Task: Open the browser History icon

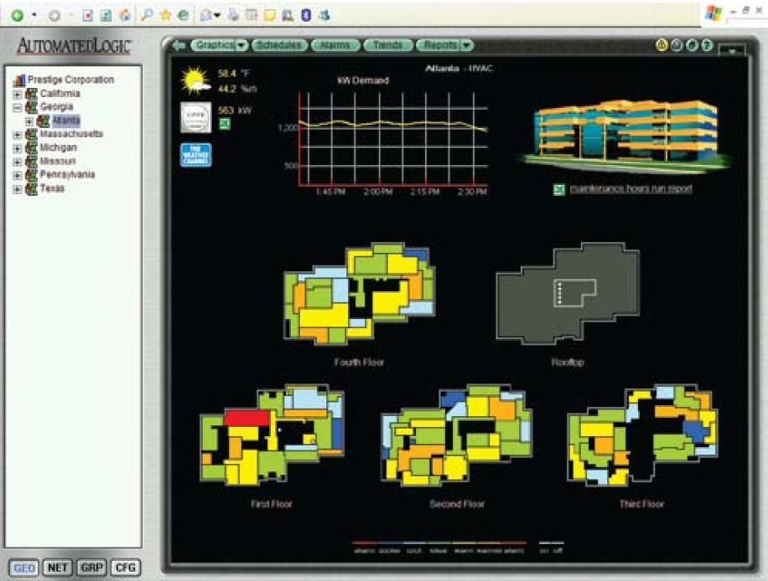Action: [183, 15]
